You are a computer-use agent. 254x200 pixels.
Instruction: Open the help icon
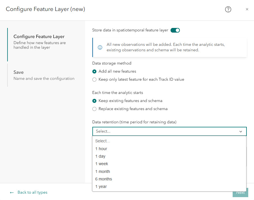point(228,9)
